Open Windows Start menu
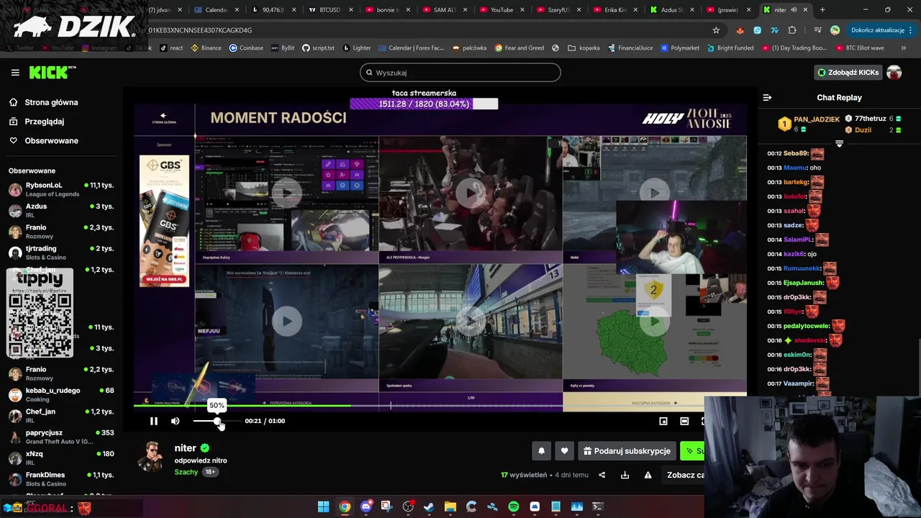The width and height of the screenshot is (921, 518). pos(324,507)
